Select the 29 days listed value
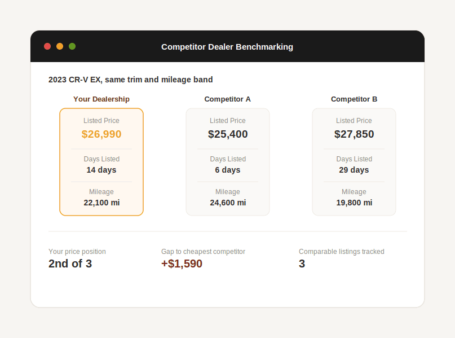The width and height of the screenshot is (455, 338). [x=354, y=170]
